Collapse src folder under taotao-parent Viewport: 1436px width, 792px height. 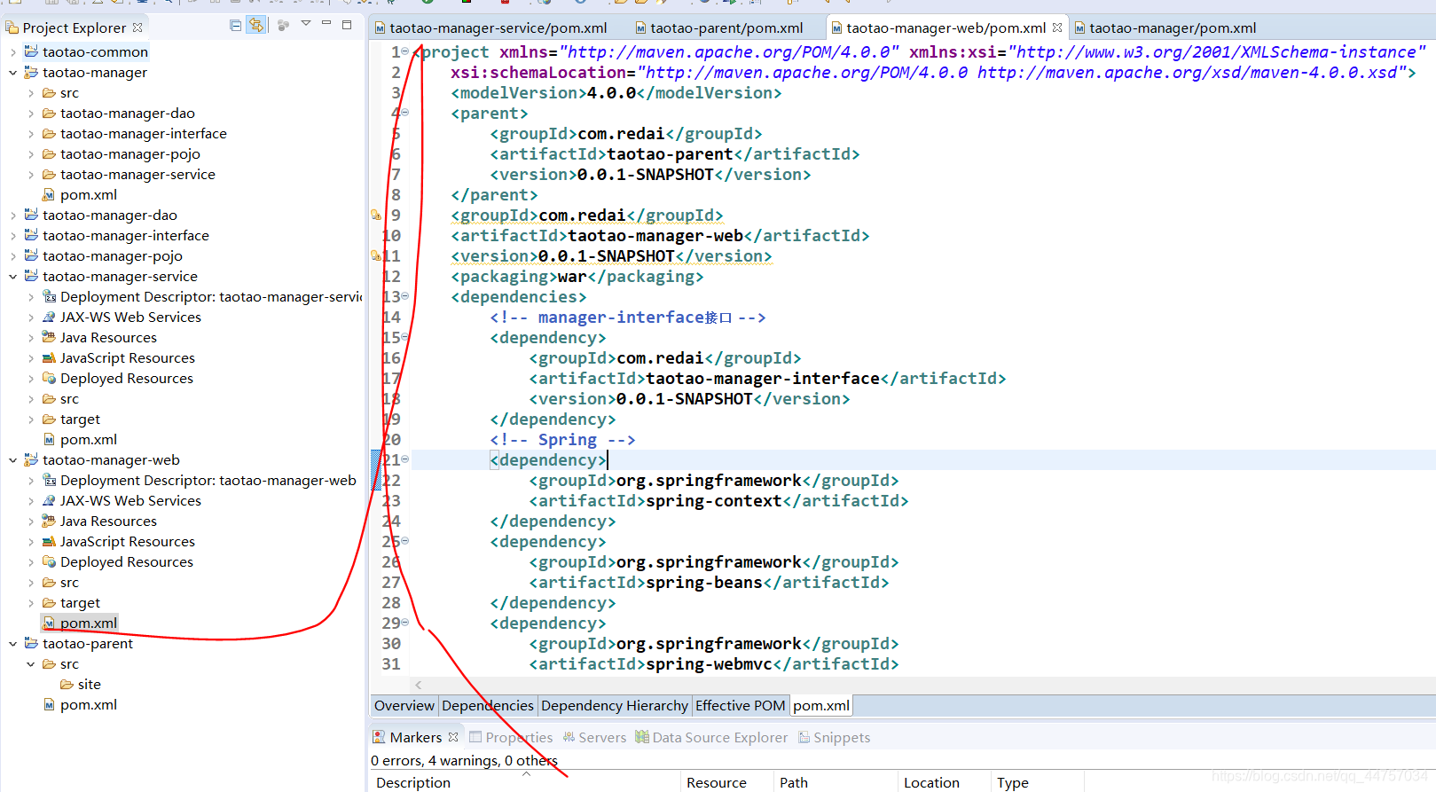coord(31,664)
